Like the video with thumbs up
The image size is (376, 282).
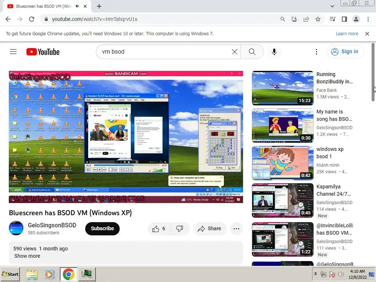(x=159, y=229)
